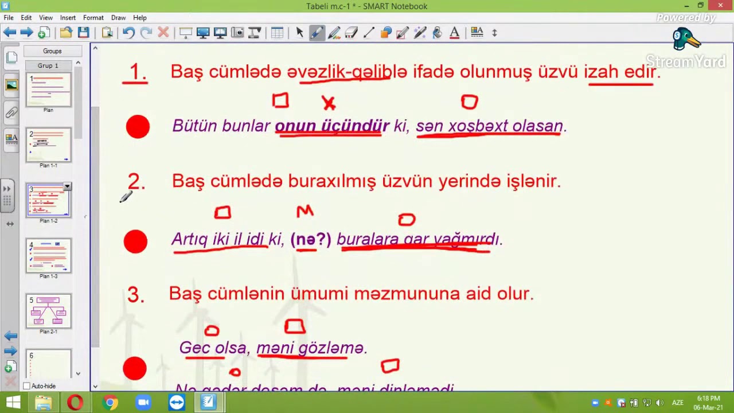Image resolution: width=734 pixels, height=413 pixels.
Task: Open the File menu
Action: [x=9, y=18]
